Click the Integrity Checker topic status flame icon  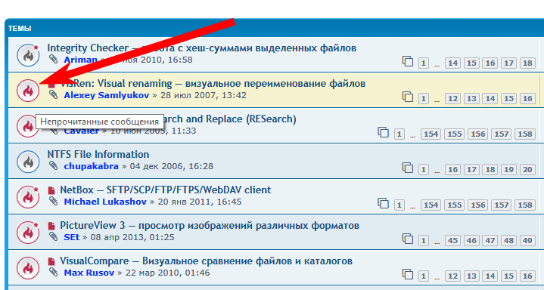28,55
